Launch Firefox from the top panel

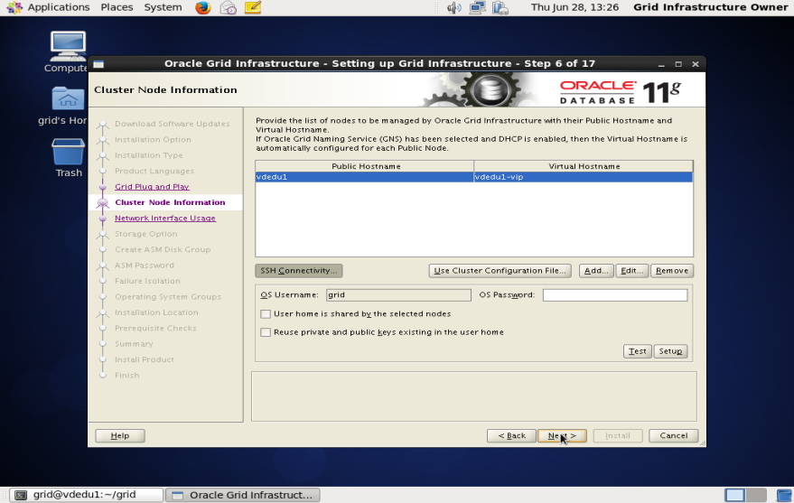(x=202, y=7)
